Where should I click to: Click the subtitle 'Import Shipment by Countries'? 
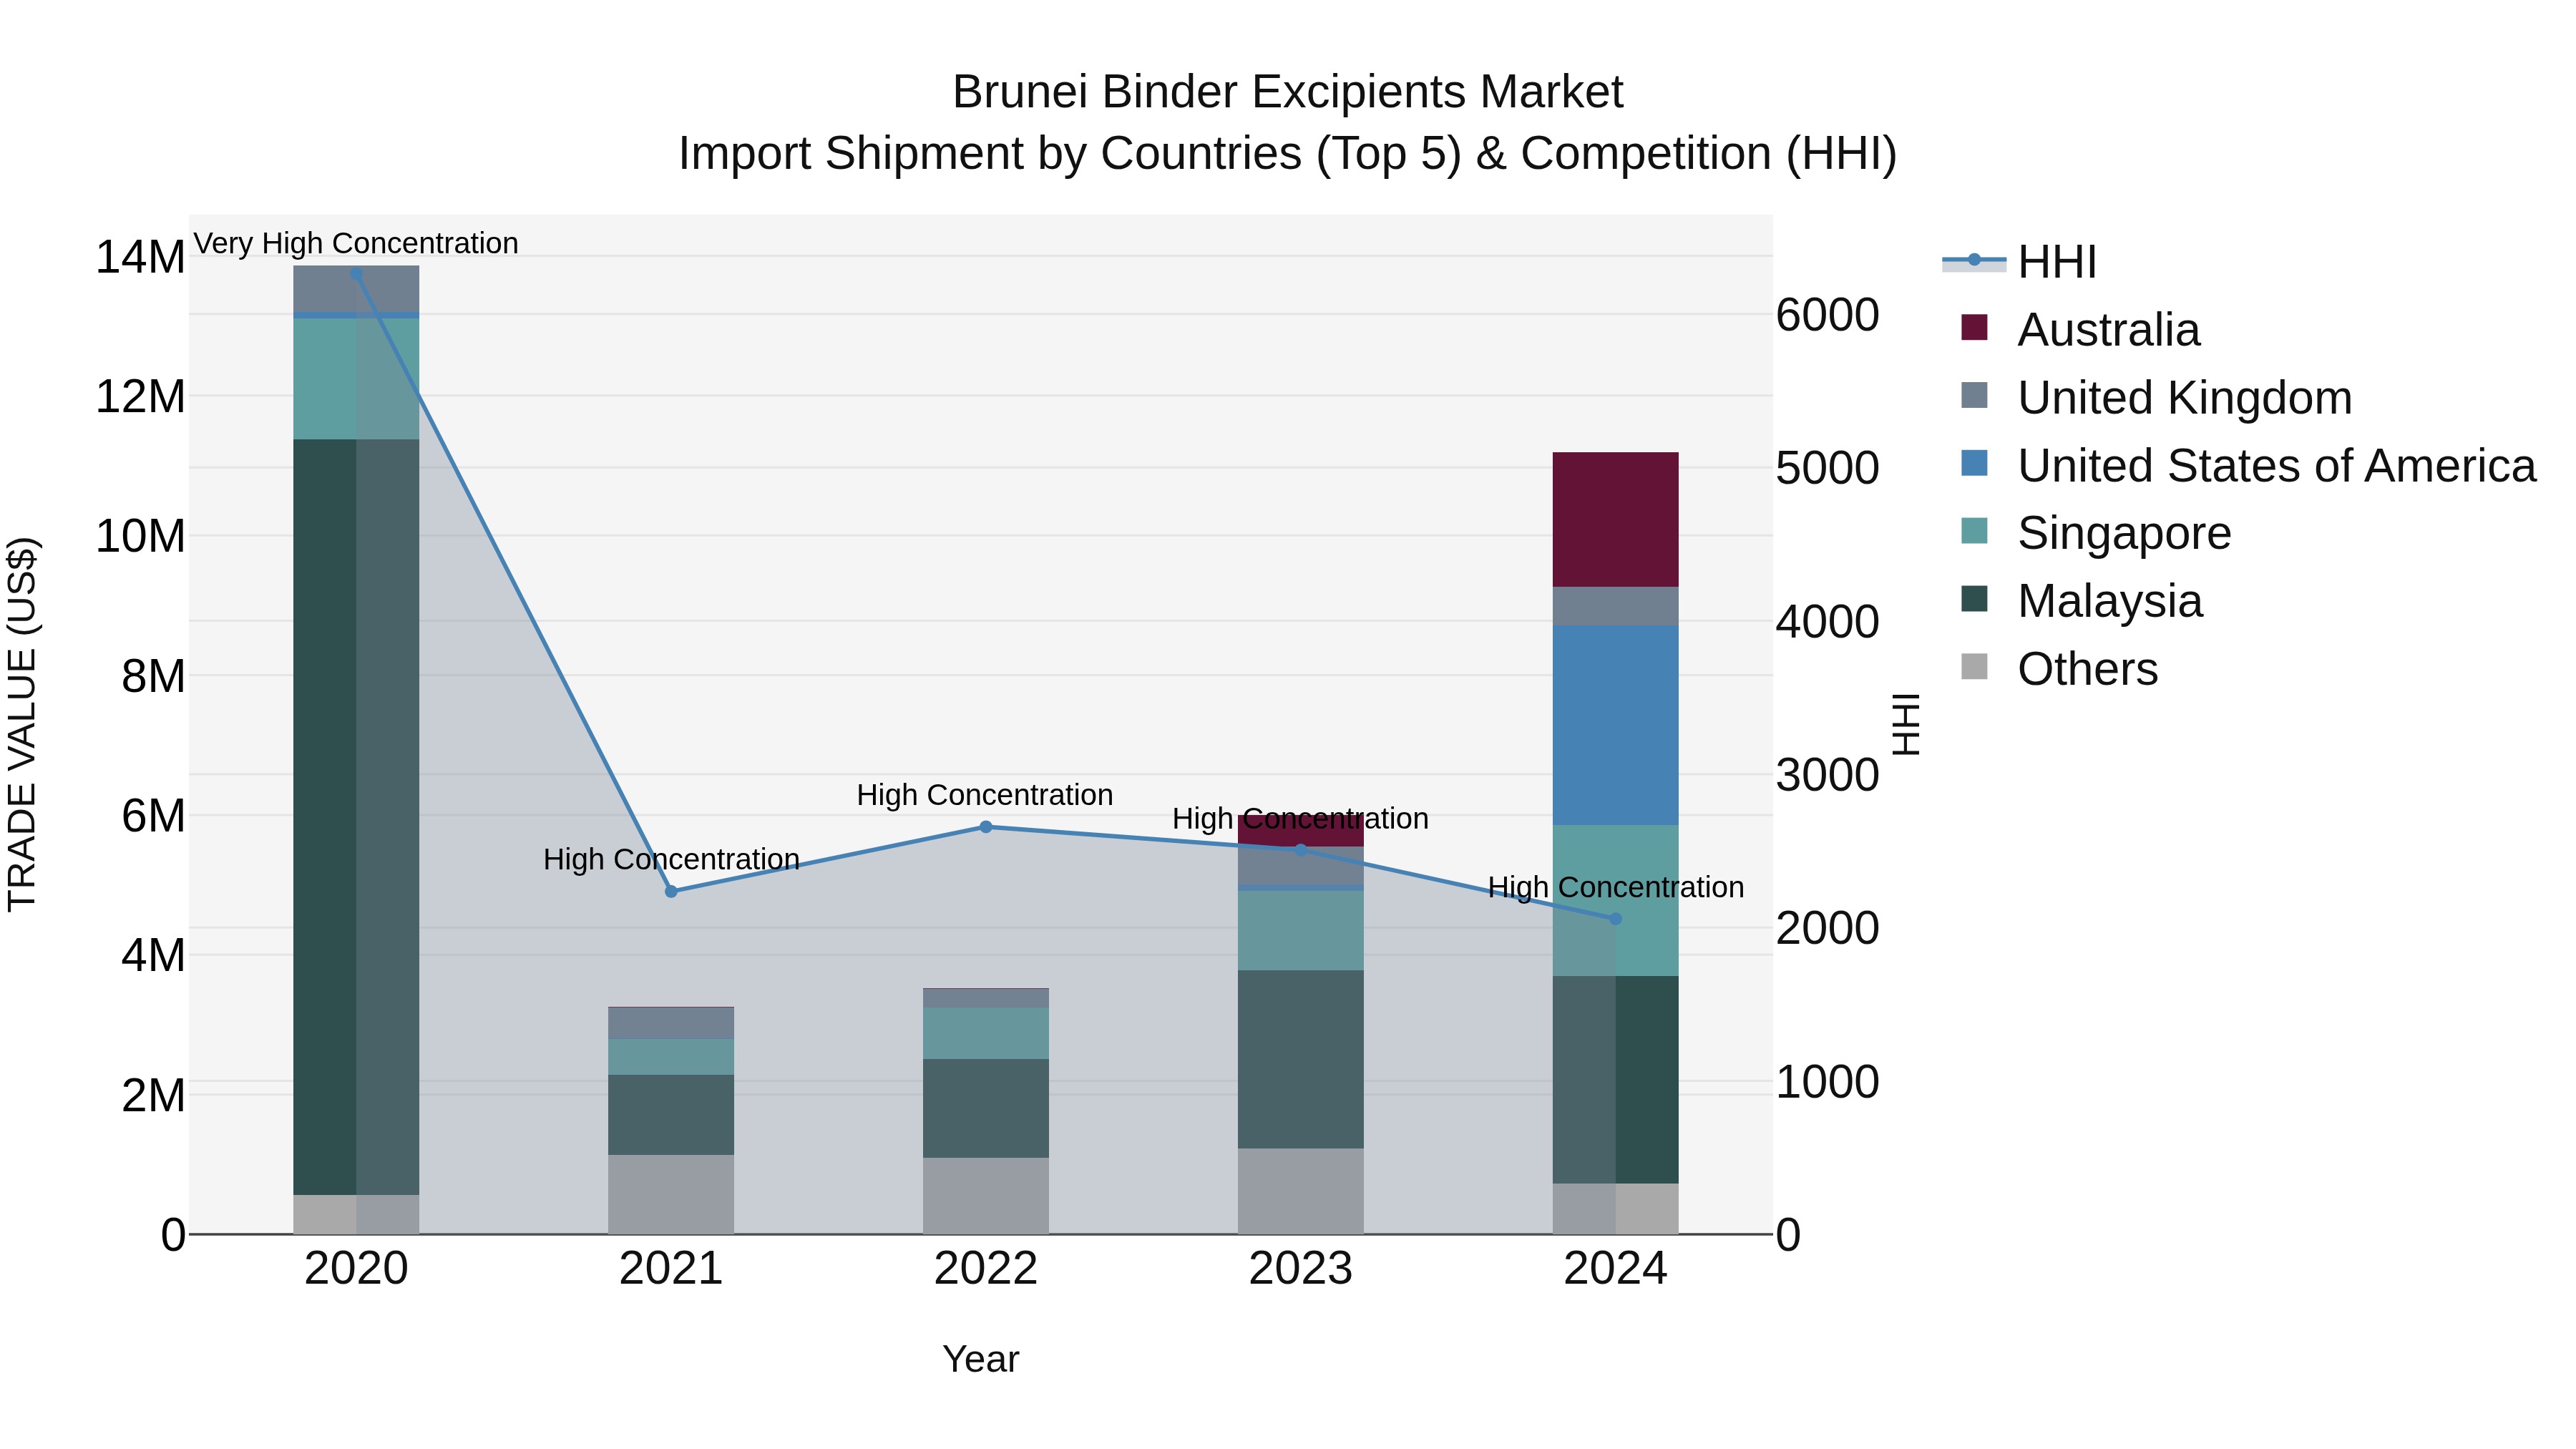[992, 154]
